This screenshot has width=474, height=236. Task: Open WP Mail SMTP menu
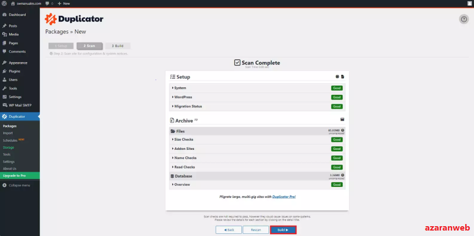20,105
